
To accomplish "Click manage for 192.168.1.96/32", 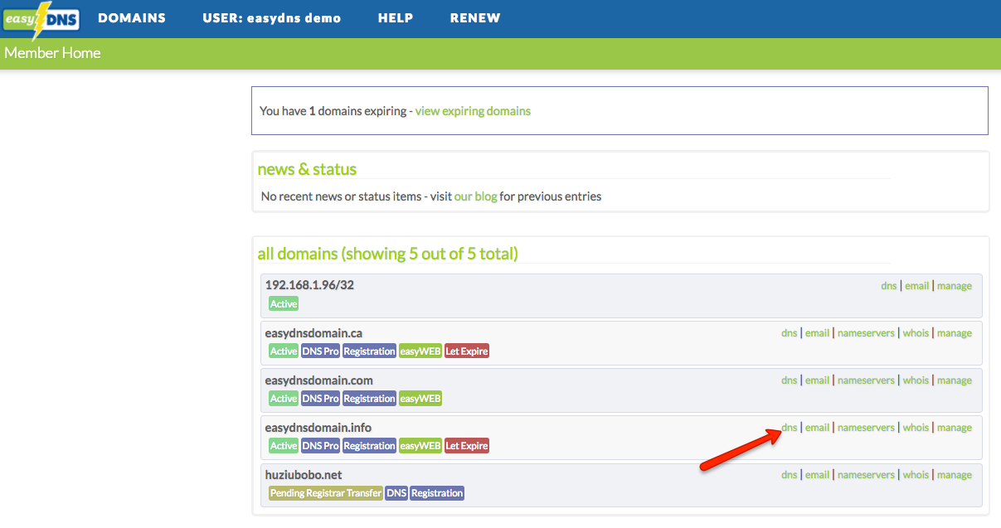I will click(955, 286).
